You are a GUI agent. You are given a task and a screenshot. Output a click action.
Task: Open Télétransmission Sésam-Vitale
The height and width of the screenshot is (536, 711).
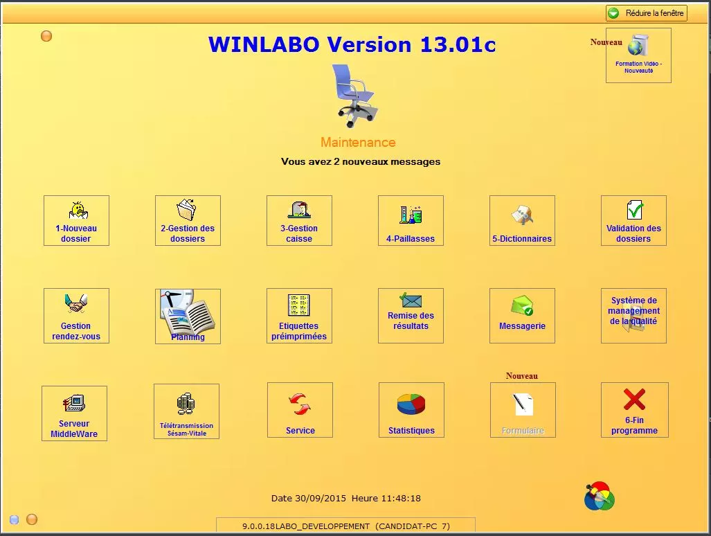186,411
